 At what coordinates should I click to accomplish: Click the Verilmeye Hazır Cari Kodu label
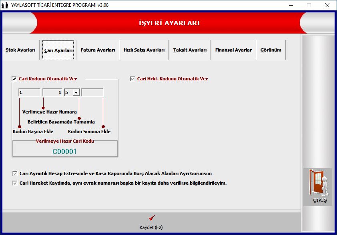point(65,141)
